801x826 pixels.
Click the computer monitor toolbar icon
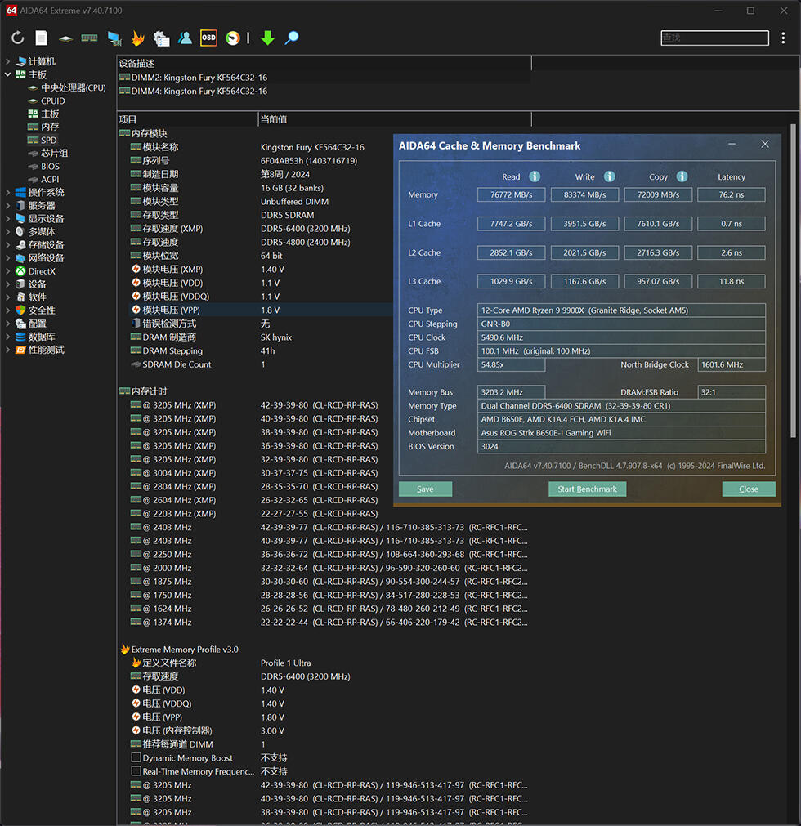[x=114, y=38]
